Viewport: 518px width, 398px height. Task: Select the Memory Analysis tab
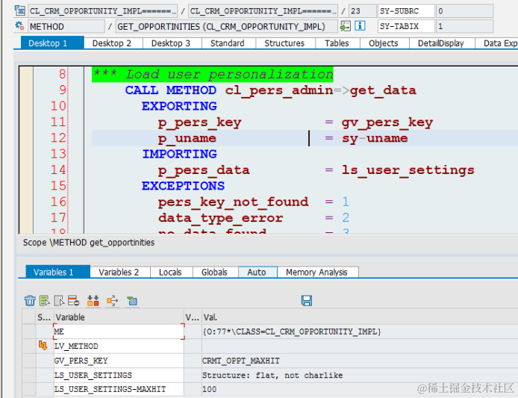[x=316, y=272]
